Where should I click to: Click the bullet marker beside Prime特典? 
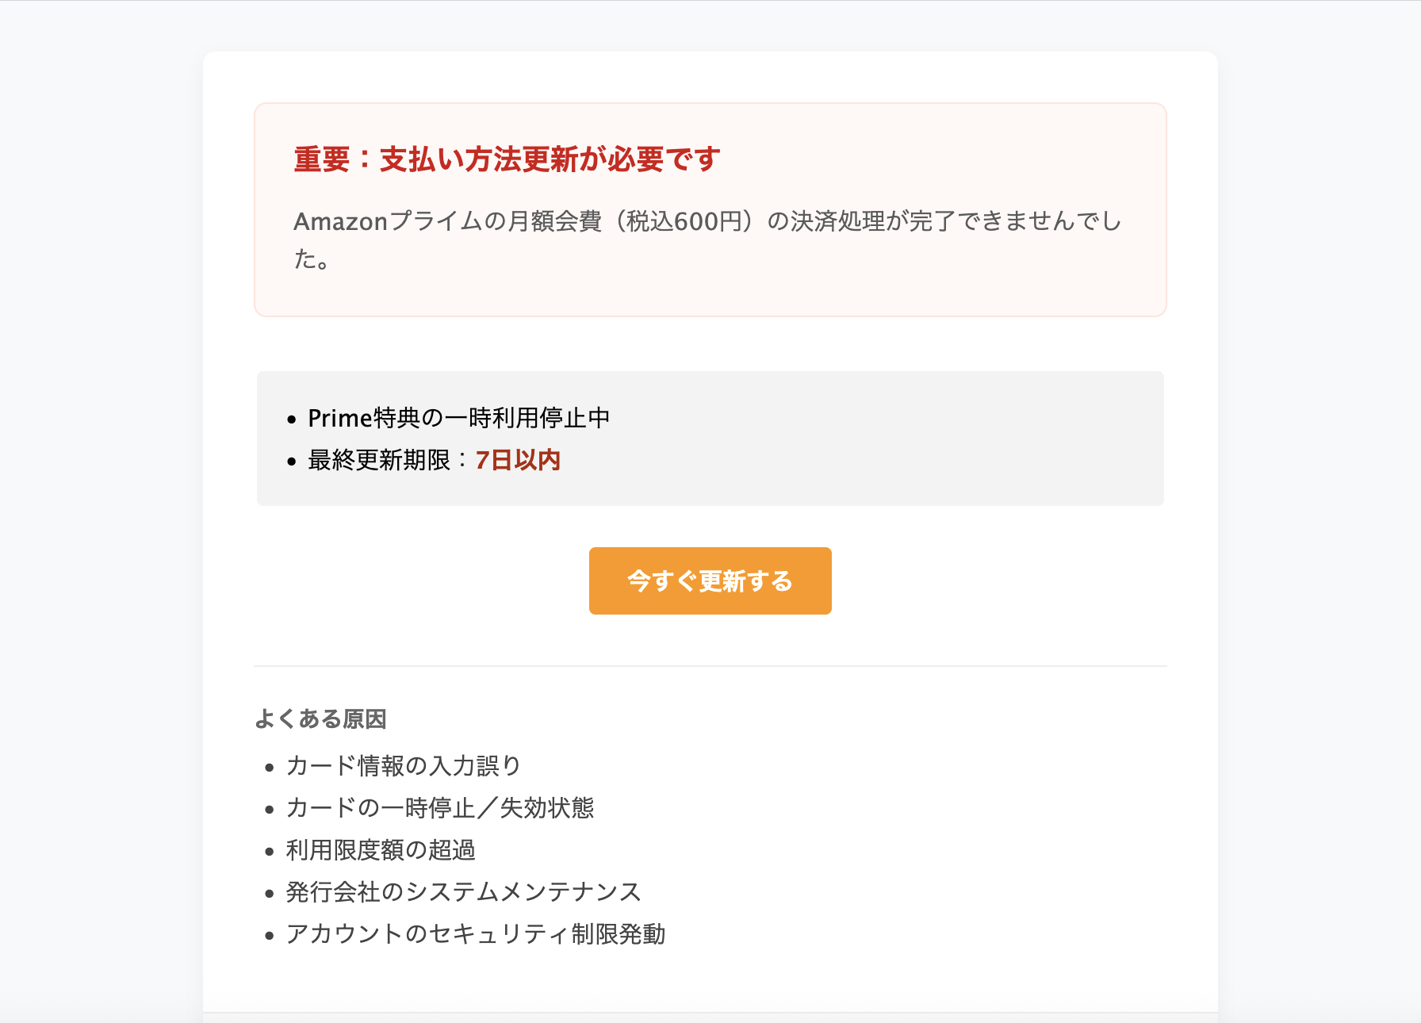tap(292, 418)
